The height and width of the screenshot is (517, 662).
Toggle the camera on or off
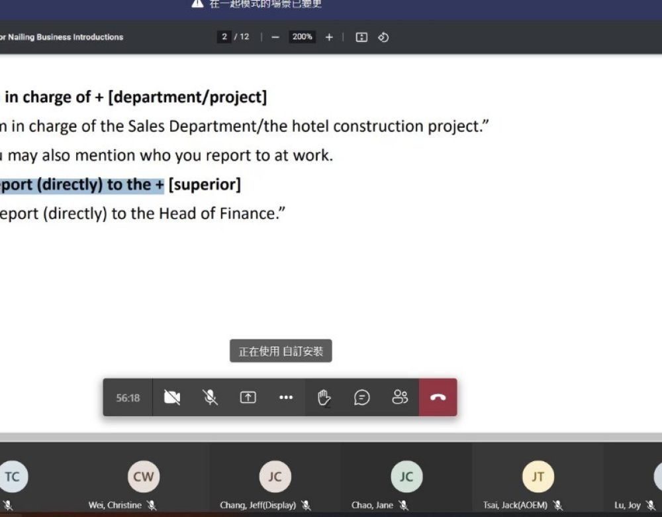[172, 398]
